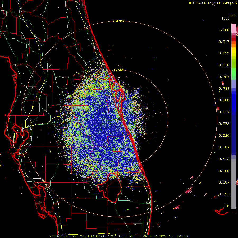Select the 0.467 scale value
Screen dimensions: 238x238
point(224,147)
